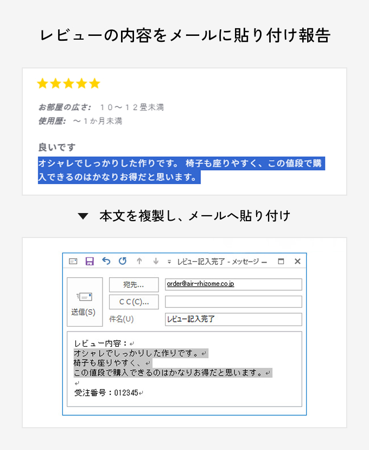Click the message window icon in title bar

click(x=73, y=261)
